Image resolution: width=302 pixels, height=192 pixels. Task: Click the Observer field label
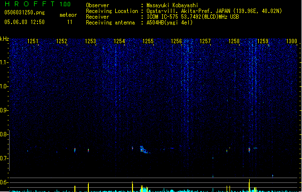point(97,5)
